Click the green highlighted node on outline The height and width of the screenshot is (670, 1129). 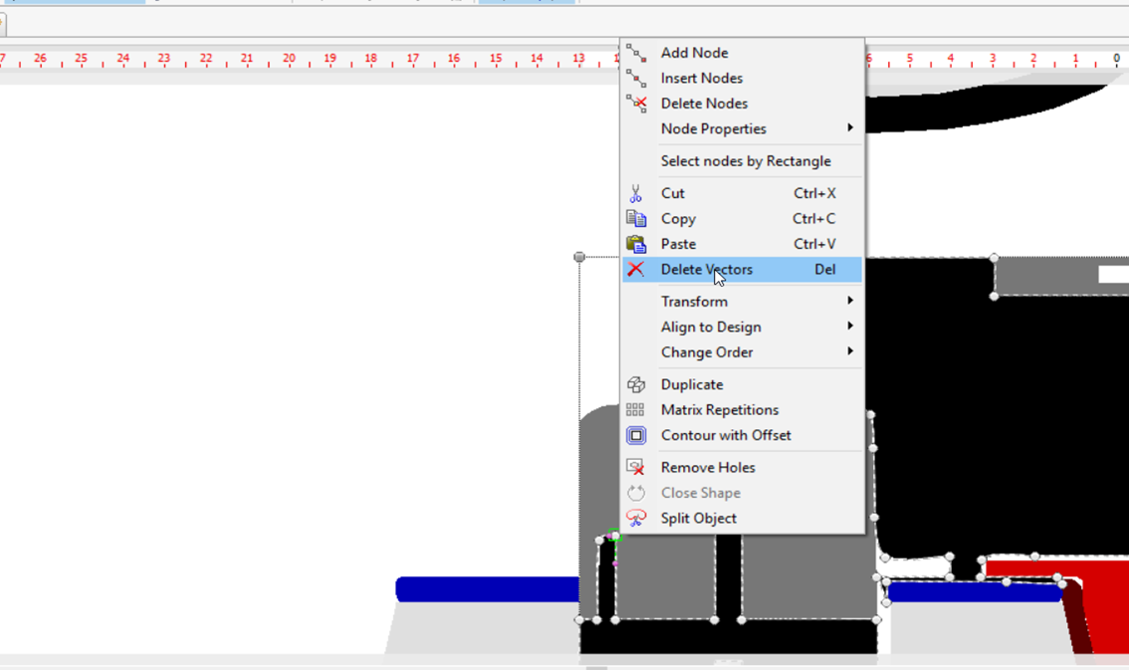(614, 535)
